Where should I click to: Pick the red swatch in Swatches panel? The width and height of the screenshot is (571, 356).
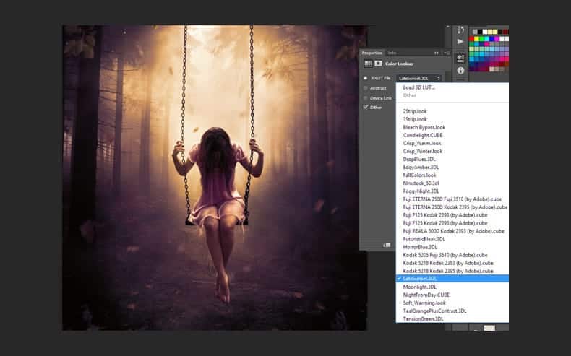(x=471, y=39)
